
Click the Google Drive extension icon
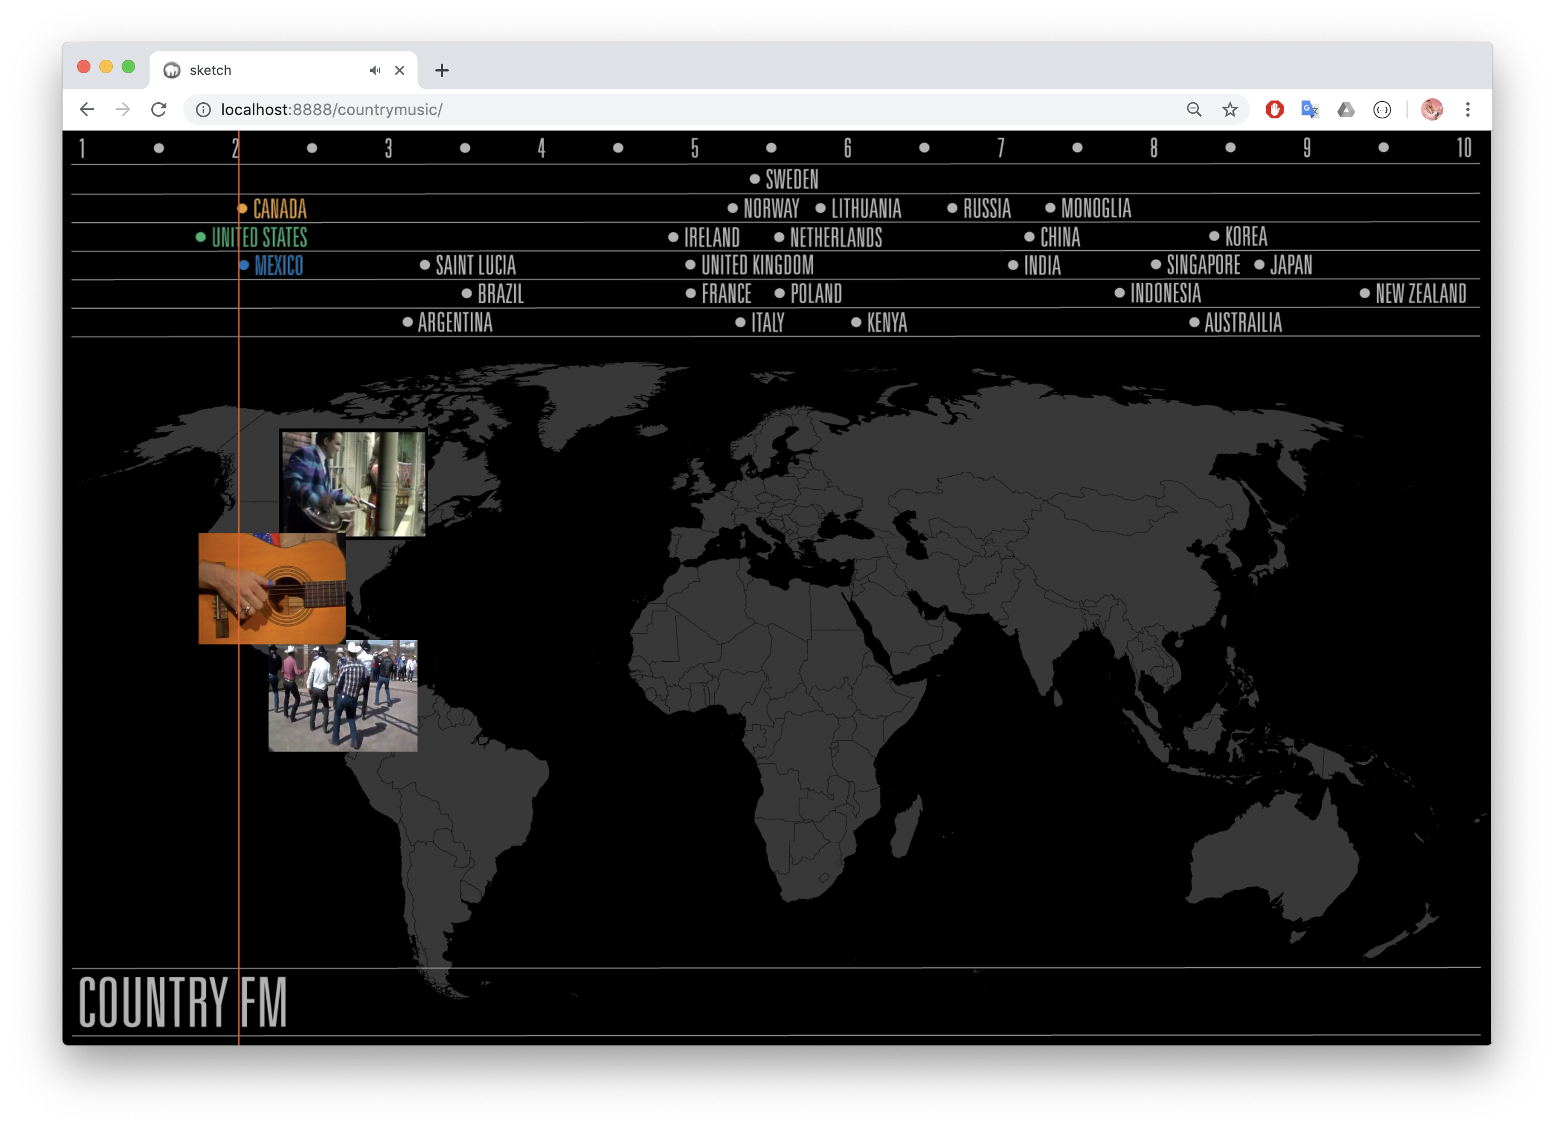(x=1346, y=110)
